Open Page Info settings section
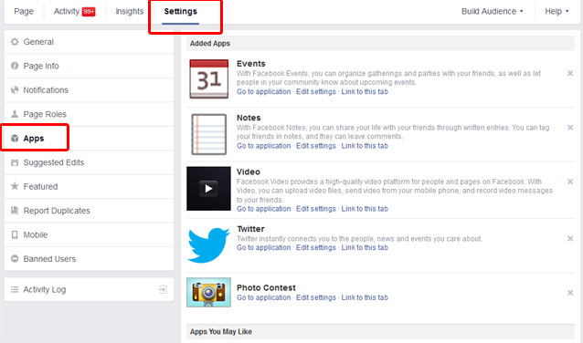The height and width of the screenshot is (343, 583). click(x=89, y=66)
